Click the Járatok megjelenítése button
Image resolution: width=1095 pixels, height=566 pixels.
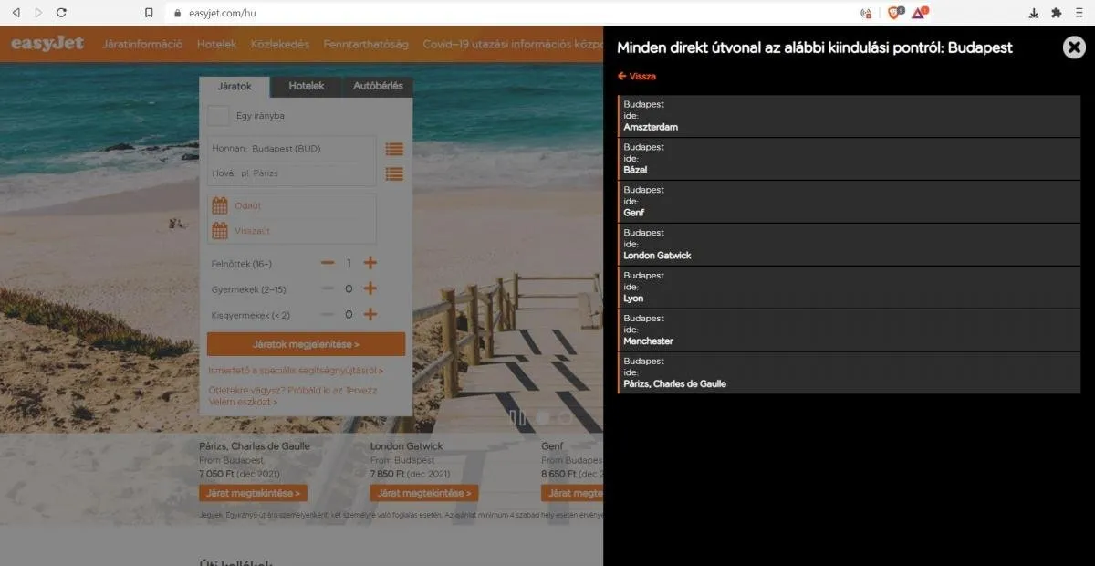[306, 344]
